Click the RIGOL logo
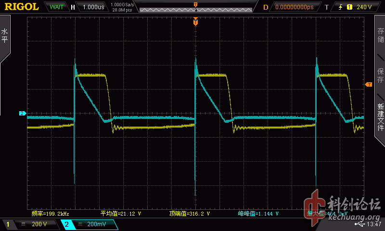Screen dimensions: 385x231 pos(22,7)
